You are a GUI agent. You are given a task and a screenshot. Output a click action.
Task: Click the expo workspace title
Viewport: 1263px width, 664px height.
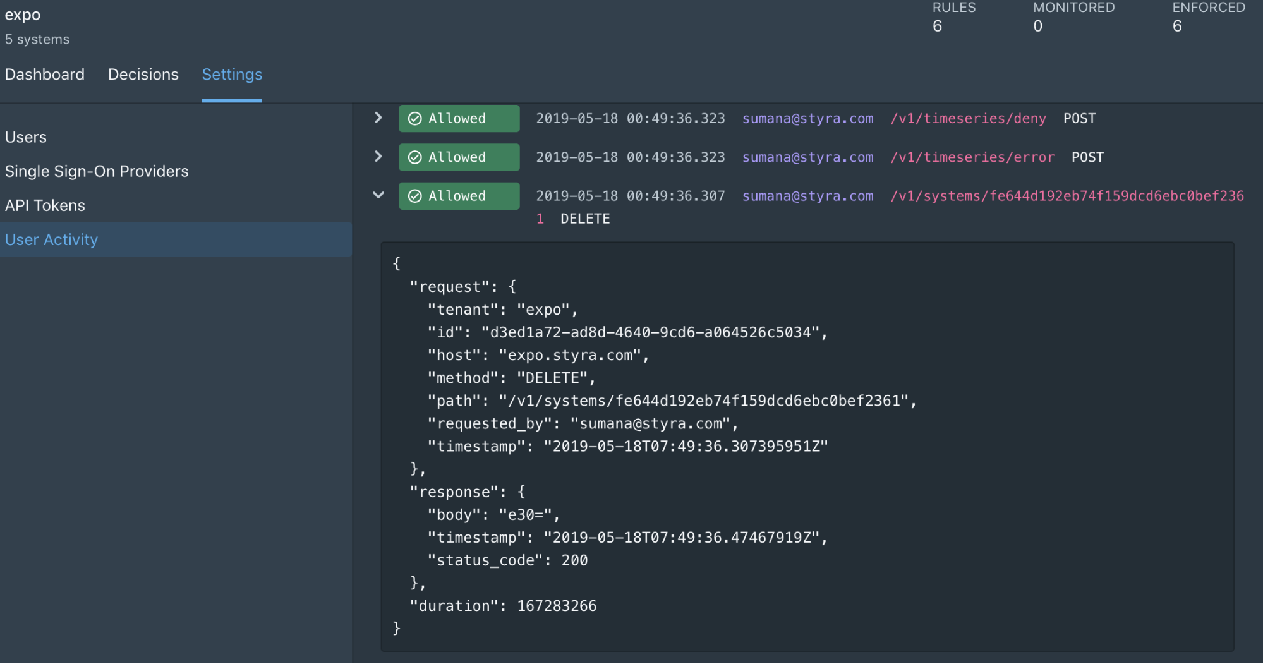pos(23,15)
